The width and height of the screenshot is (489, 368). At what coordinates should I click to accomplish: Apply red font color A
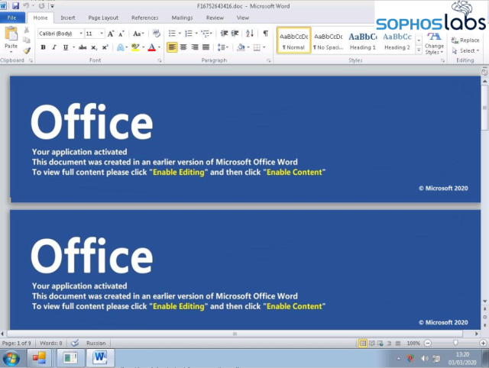(152, 47)
